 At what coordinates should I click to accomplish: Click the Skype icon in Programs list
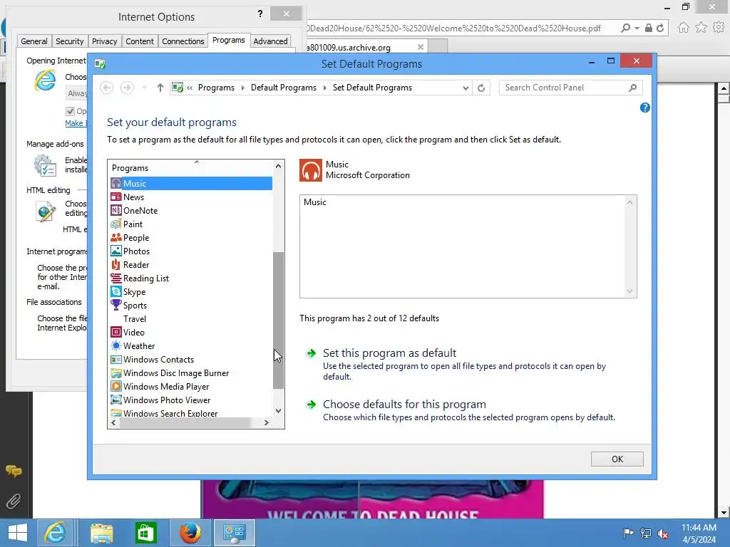coord(116,291)
